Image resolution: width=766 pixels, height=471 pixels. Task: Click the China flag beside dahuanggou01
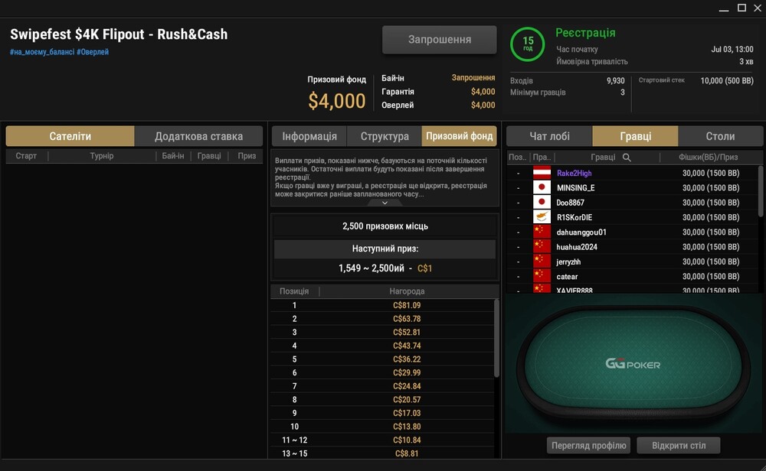(x=542, y=232)
